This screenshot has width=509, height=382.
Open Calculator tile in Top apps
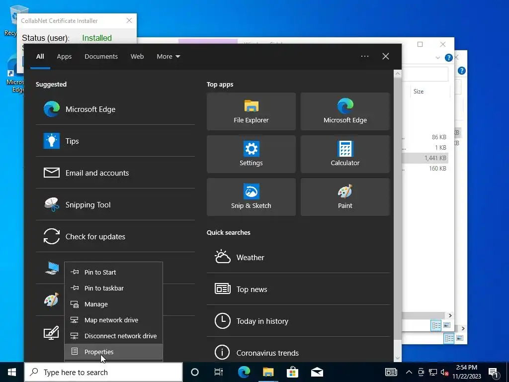pyautogui.click(x=345, y=154)
